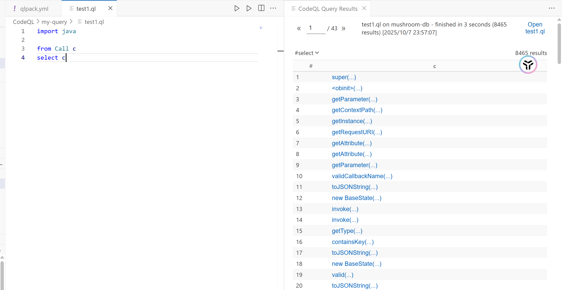The image size is (562, 290).
Task: Run the query with first play icon
Action: click(237, 8)
